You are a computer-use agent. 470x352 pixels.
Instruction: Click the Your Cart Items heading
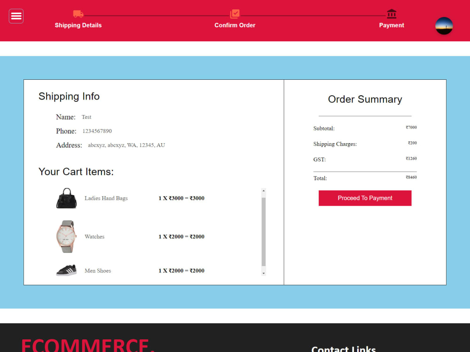(76, 172)
